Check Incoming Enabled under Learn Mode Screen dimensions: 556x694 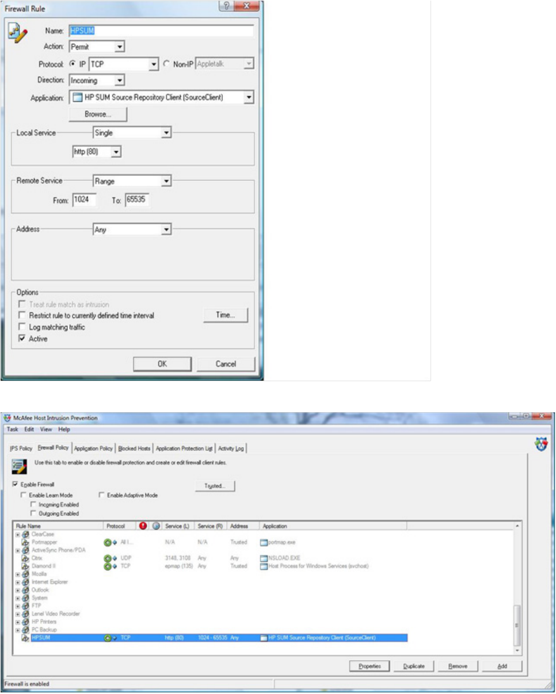pos(33,504)
